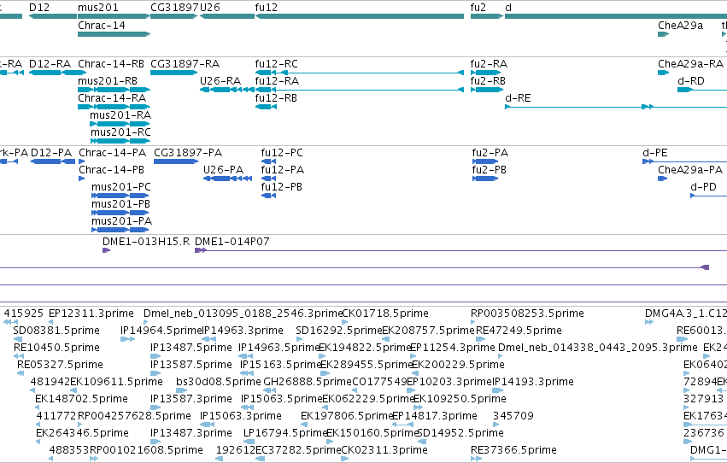Click the U26 gene label
The width and height of the screenshot is (727, 463).
[x=210, y=8]
